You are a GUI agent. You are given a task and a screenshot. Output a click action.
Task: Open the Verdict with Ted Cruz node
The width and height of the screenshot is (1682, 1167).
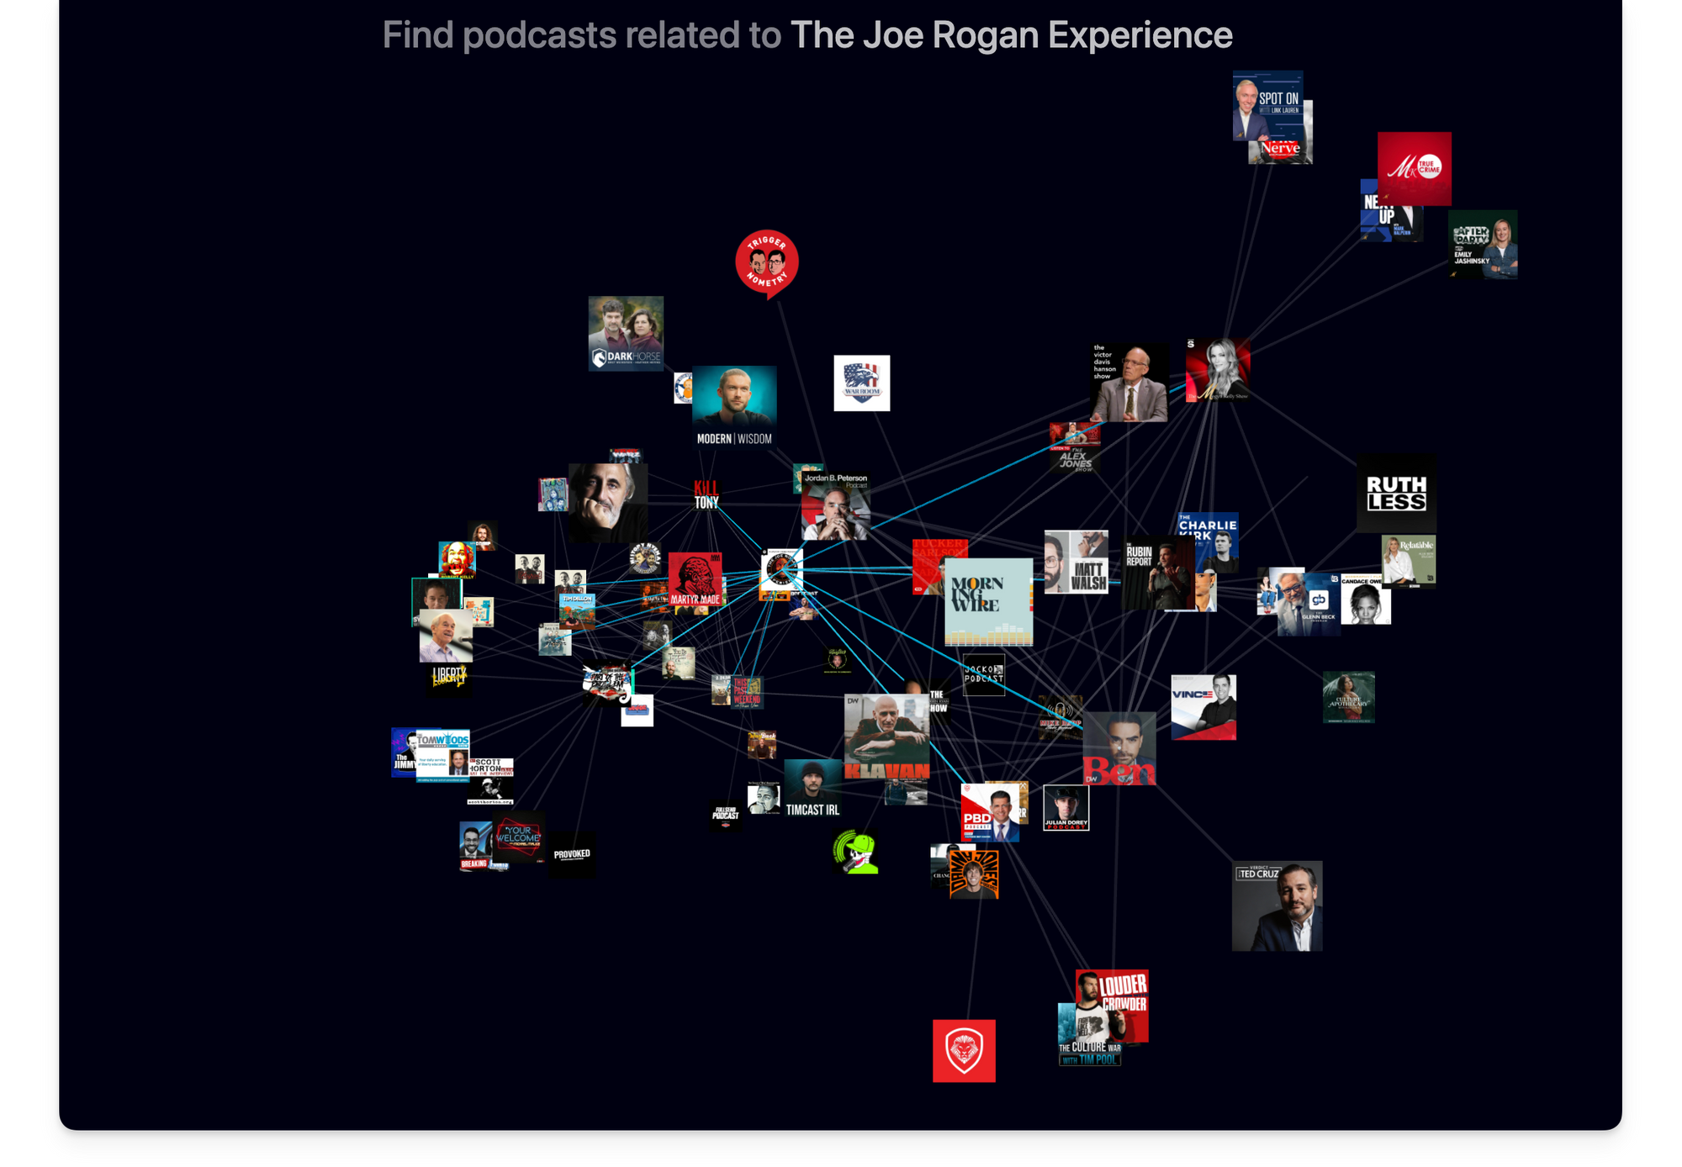[x=1277, y=907]
